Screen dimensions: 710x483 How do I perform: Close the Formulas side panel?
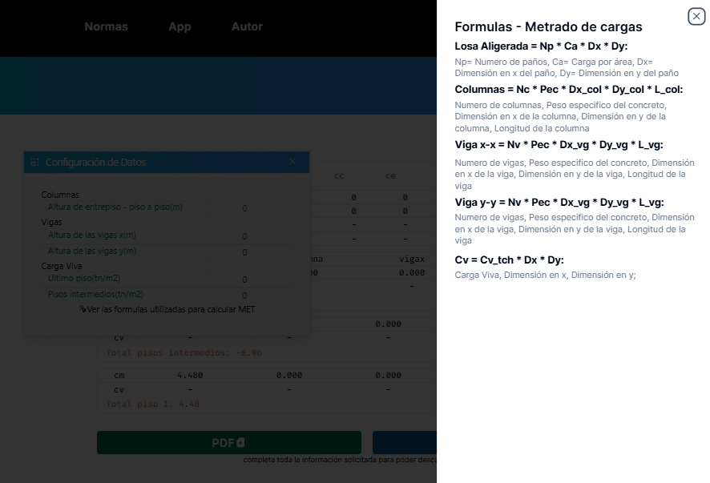(x=696, y=16)
